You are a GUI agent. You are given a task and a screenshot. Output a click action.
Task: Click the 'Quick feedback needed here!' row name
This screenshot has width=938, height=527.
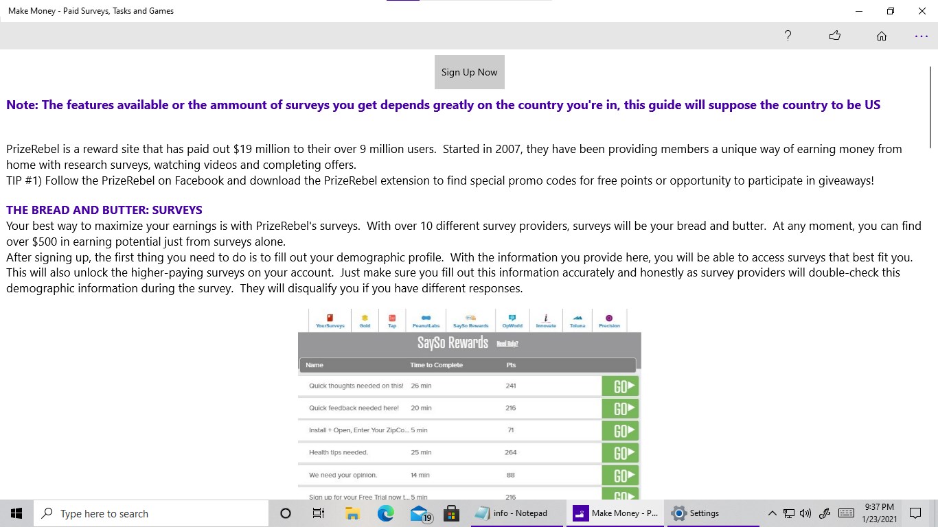pos(354,408)
